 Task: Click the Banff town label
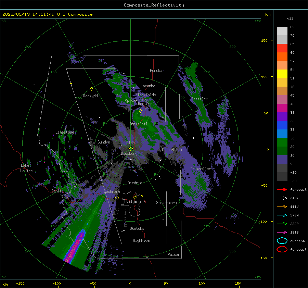pos(56,191)
